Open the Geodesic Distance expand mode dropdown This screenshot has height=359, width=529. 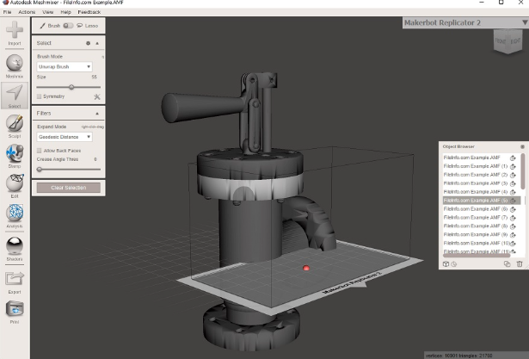point(65,137)
